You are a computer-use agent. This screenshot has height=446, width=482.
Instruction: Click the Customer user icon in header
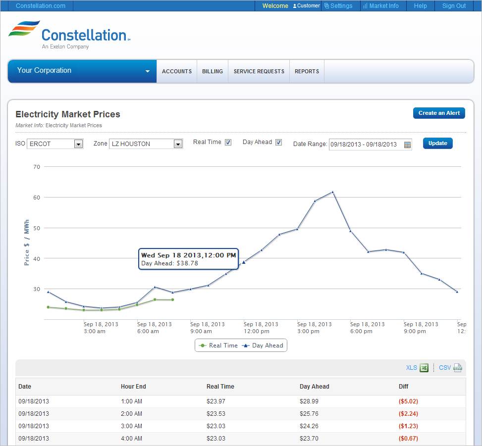point(295,6)
